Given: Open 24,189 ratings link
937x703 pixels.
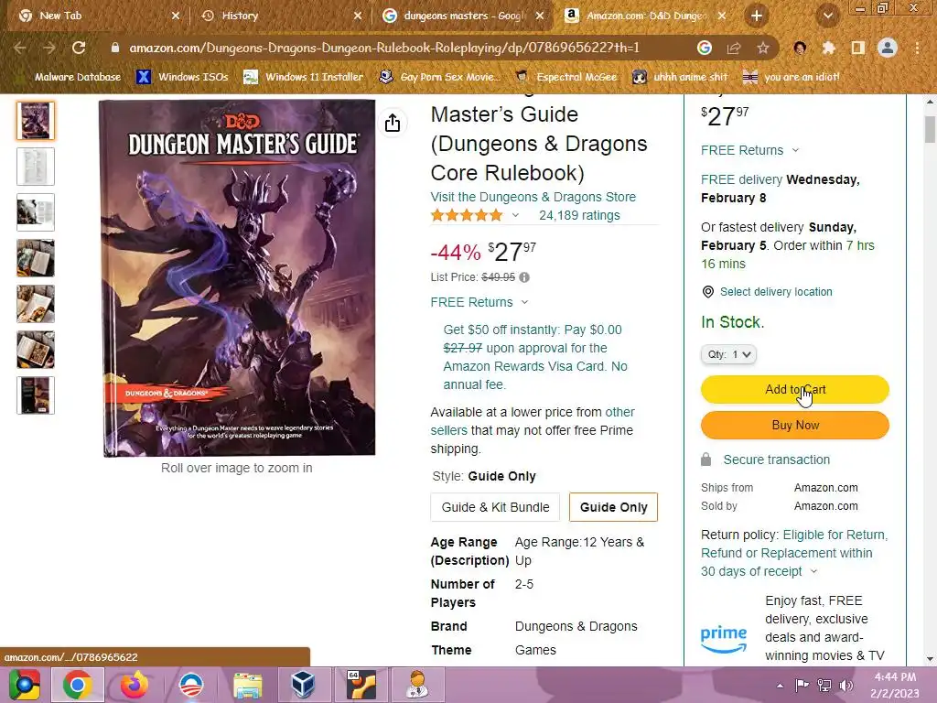Looking at the screenshot, I should pyautogui.click(x=579, y=216).
